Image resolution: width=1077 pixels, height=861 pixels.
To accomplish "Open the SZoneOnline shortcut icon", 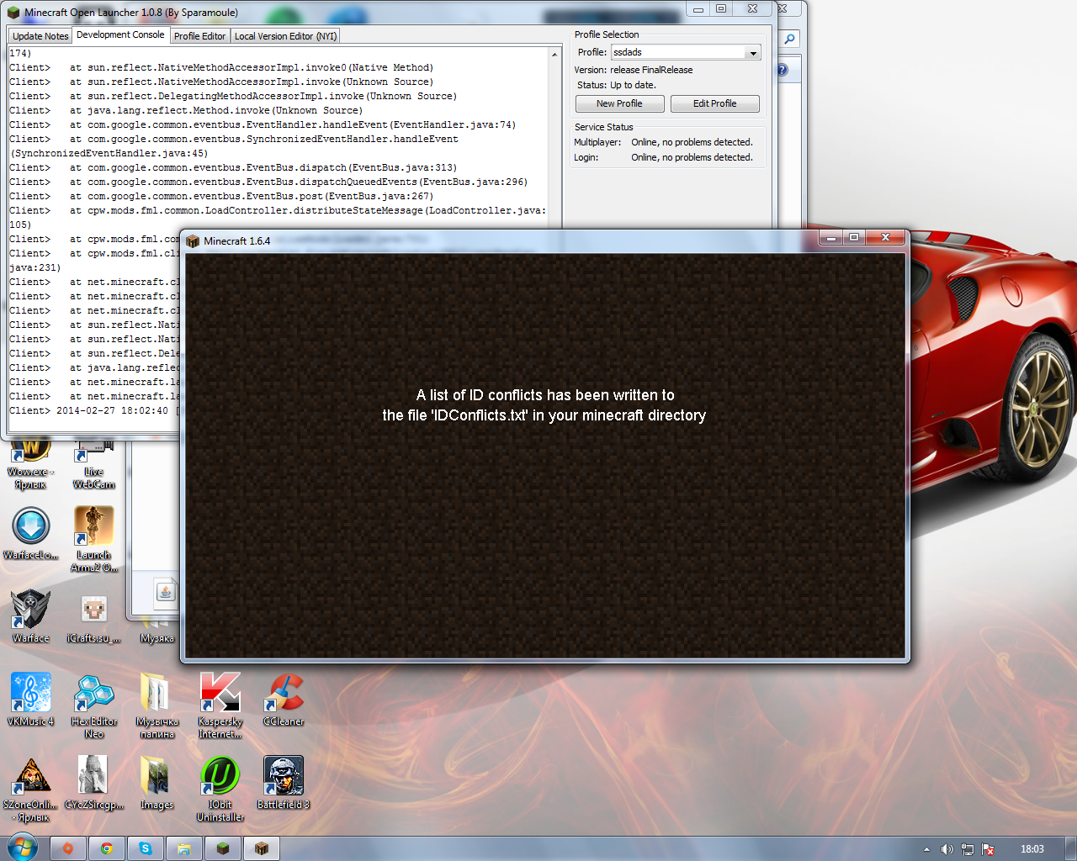I will coord(31,788).
